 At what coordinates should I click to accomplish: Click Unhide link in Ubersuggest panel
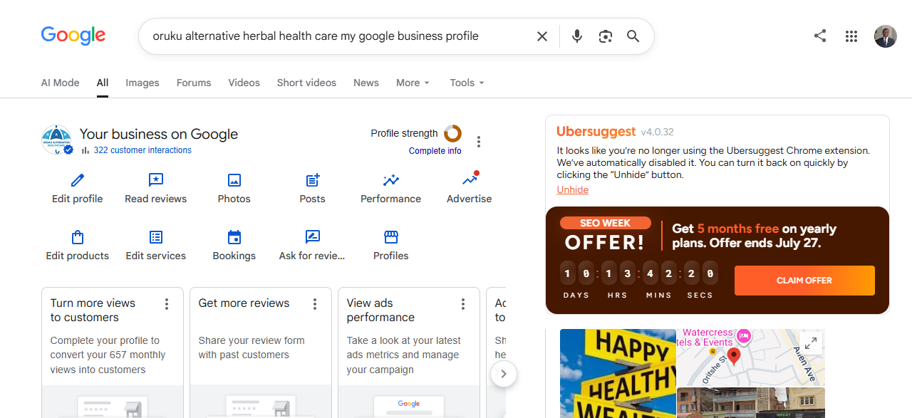[573, 189]
